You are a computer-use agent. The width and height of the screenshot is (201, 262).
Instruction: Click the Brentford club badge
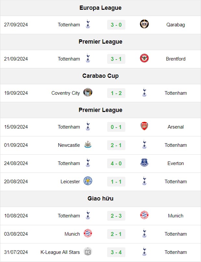[x=144, y=58]
